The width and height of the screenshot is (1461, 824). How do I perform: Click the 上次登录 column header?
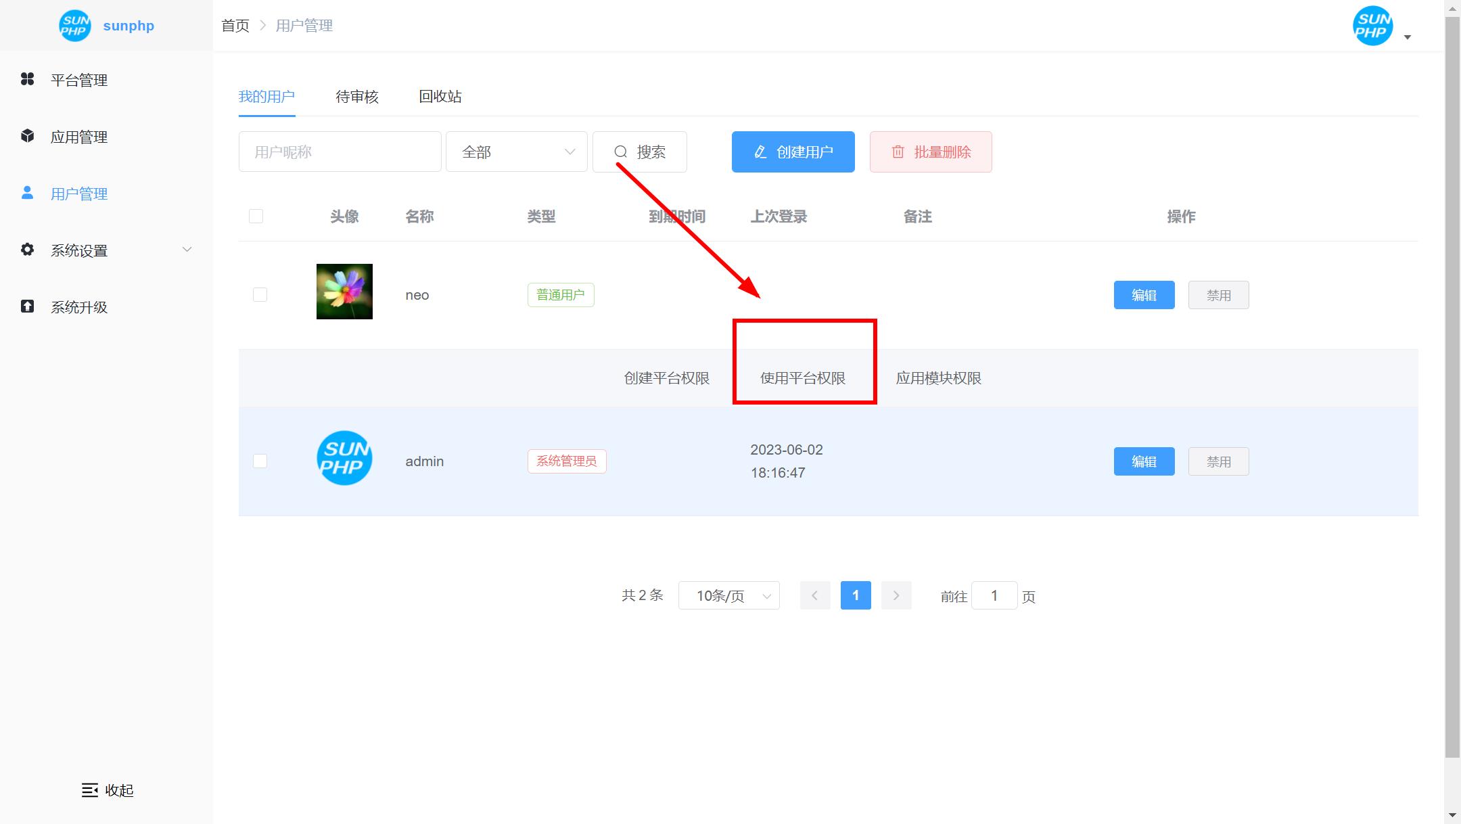[x=779, y=216]
